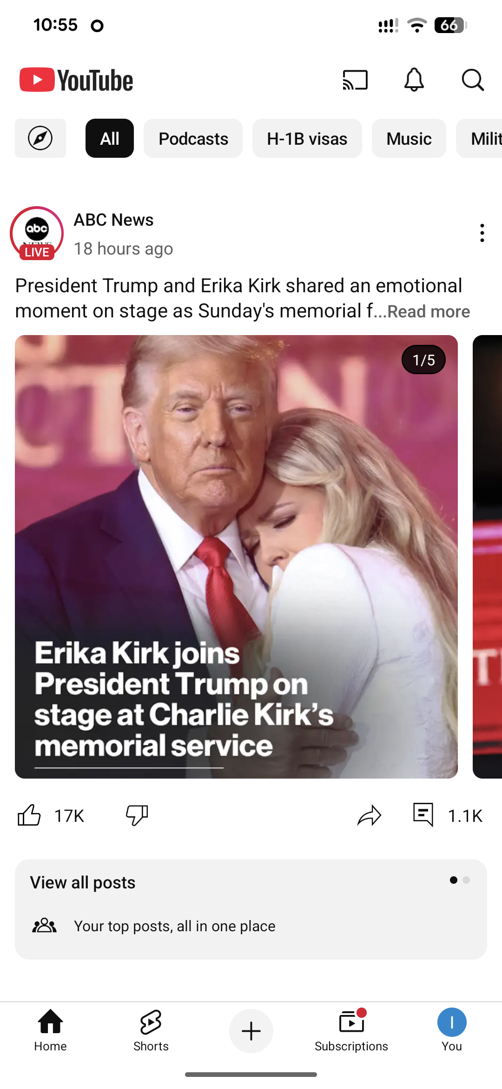Select the H-1B visas chip
The width and height of the screenshot is (502, 1089).
pyautogui.click(x=307, y=138)
